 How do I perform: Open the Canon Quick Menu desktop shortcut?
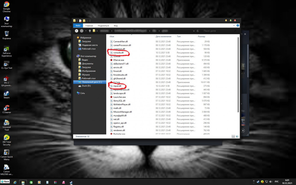pos(7,155)
